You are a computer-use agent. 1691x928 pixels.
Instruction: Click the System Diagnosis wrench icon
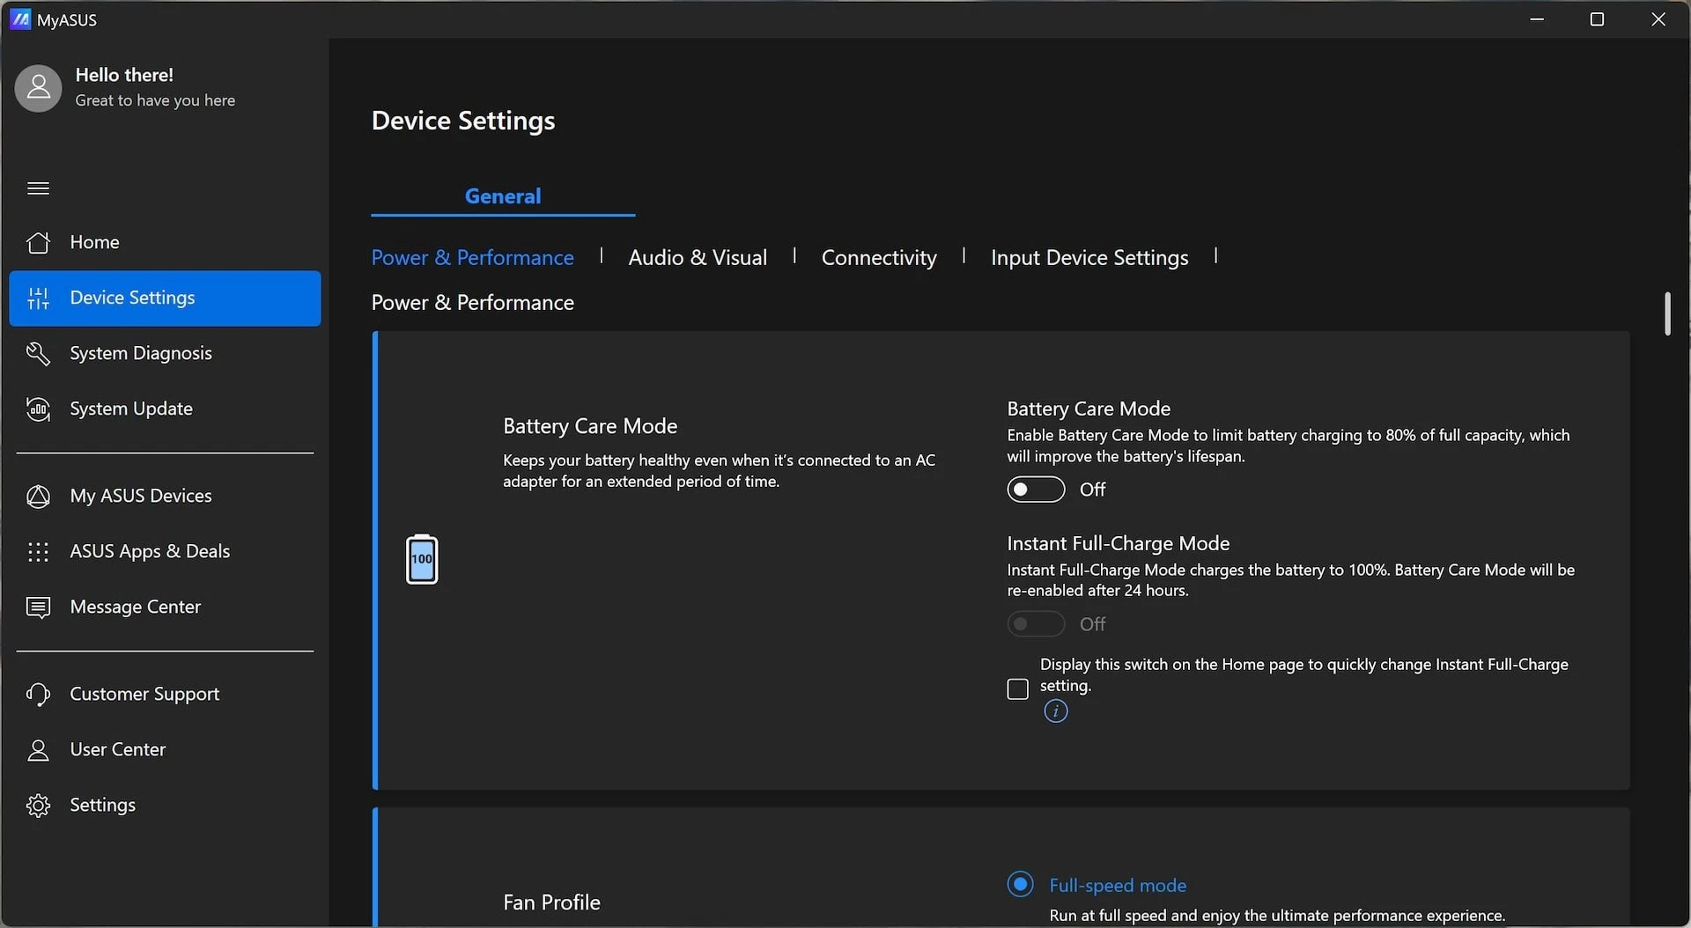[x=38, y=354]
